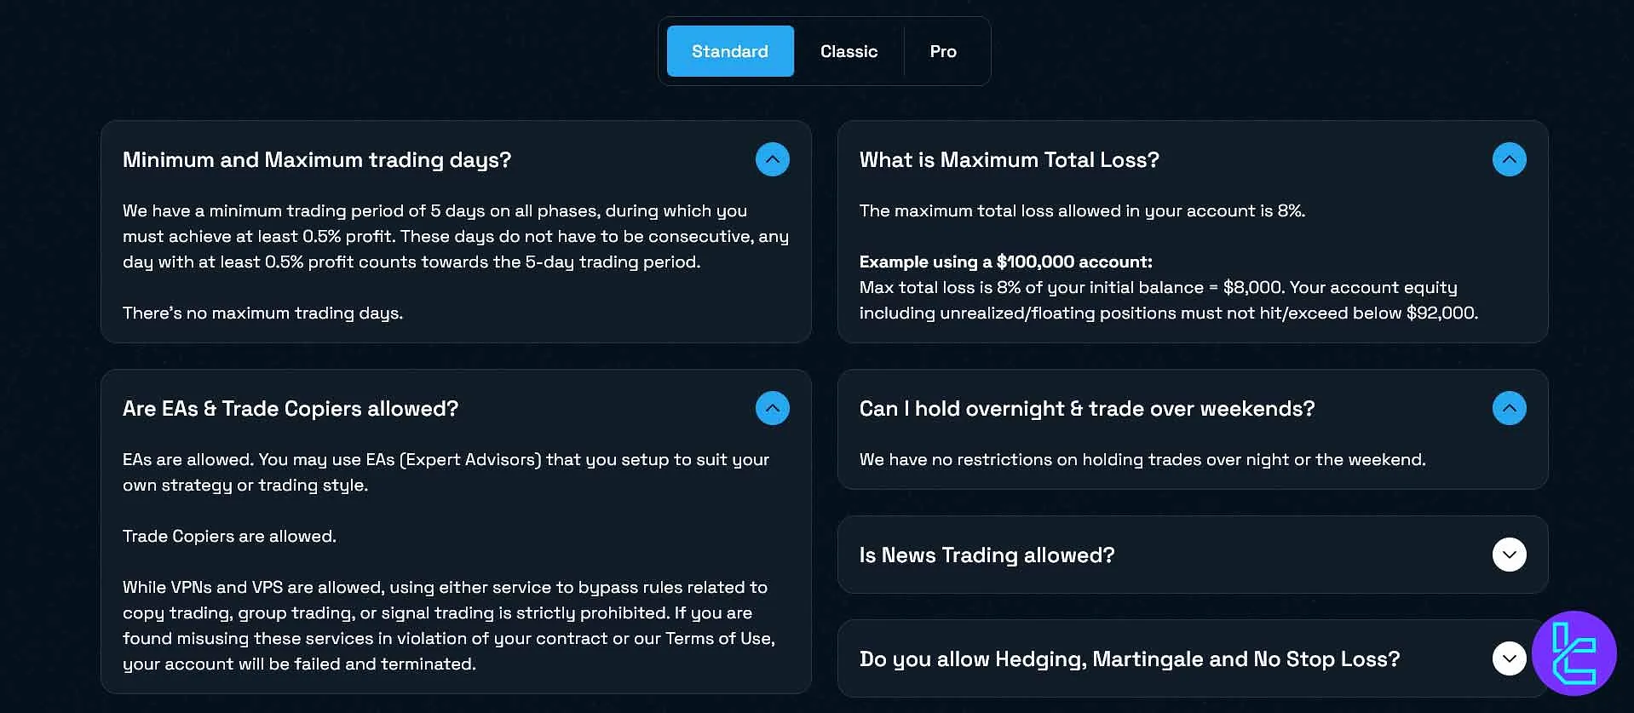Collapse the Maximum Total Loss chevron icon
The image size is (1634, 713).
click(1509, 159)
